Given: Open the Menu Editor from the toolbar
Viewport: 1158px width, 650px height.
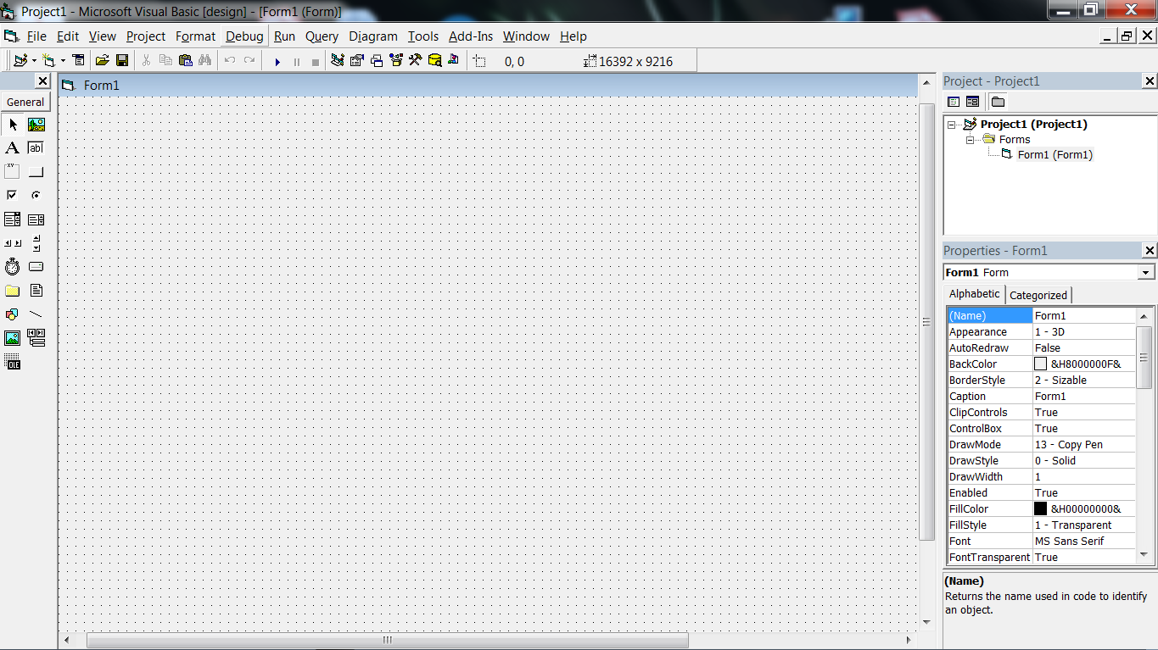Looking at the screenshot, I should pyautogui.click(x=79, y=60).
